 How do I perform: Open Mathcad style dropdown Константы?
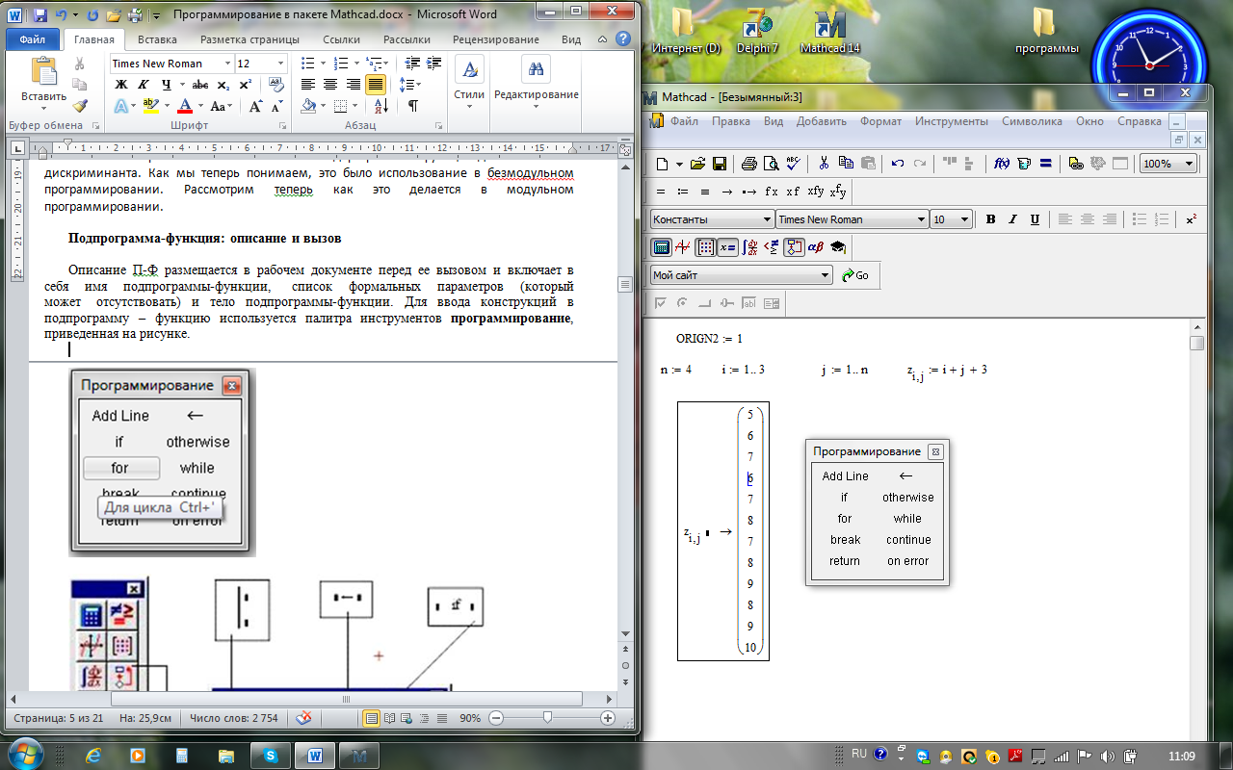pos(766,219)
